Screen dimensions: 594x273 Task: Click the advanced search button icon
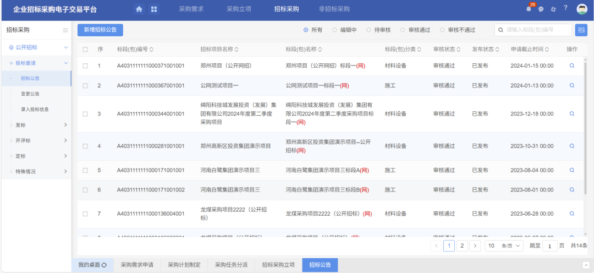(x=581, y=30)
